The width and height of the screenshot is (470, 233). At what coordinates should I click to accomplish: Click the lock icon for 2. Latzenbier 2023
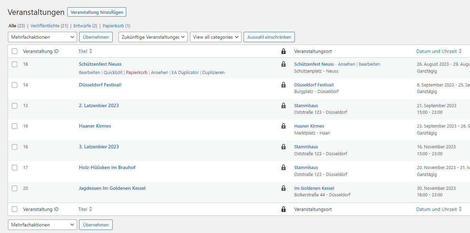point(283,106)
